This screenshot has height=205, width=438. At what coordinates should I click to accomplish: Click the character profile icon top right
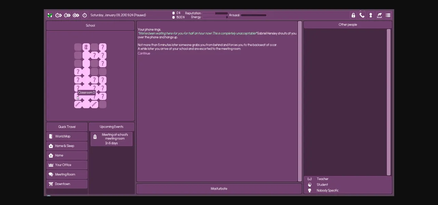(x=371, y=15)
